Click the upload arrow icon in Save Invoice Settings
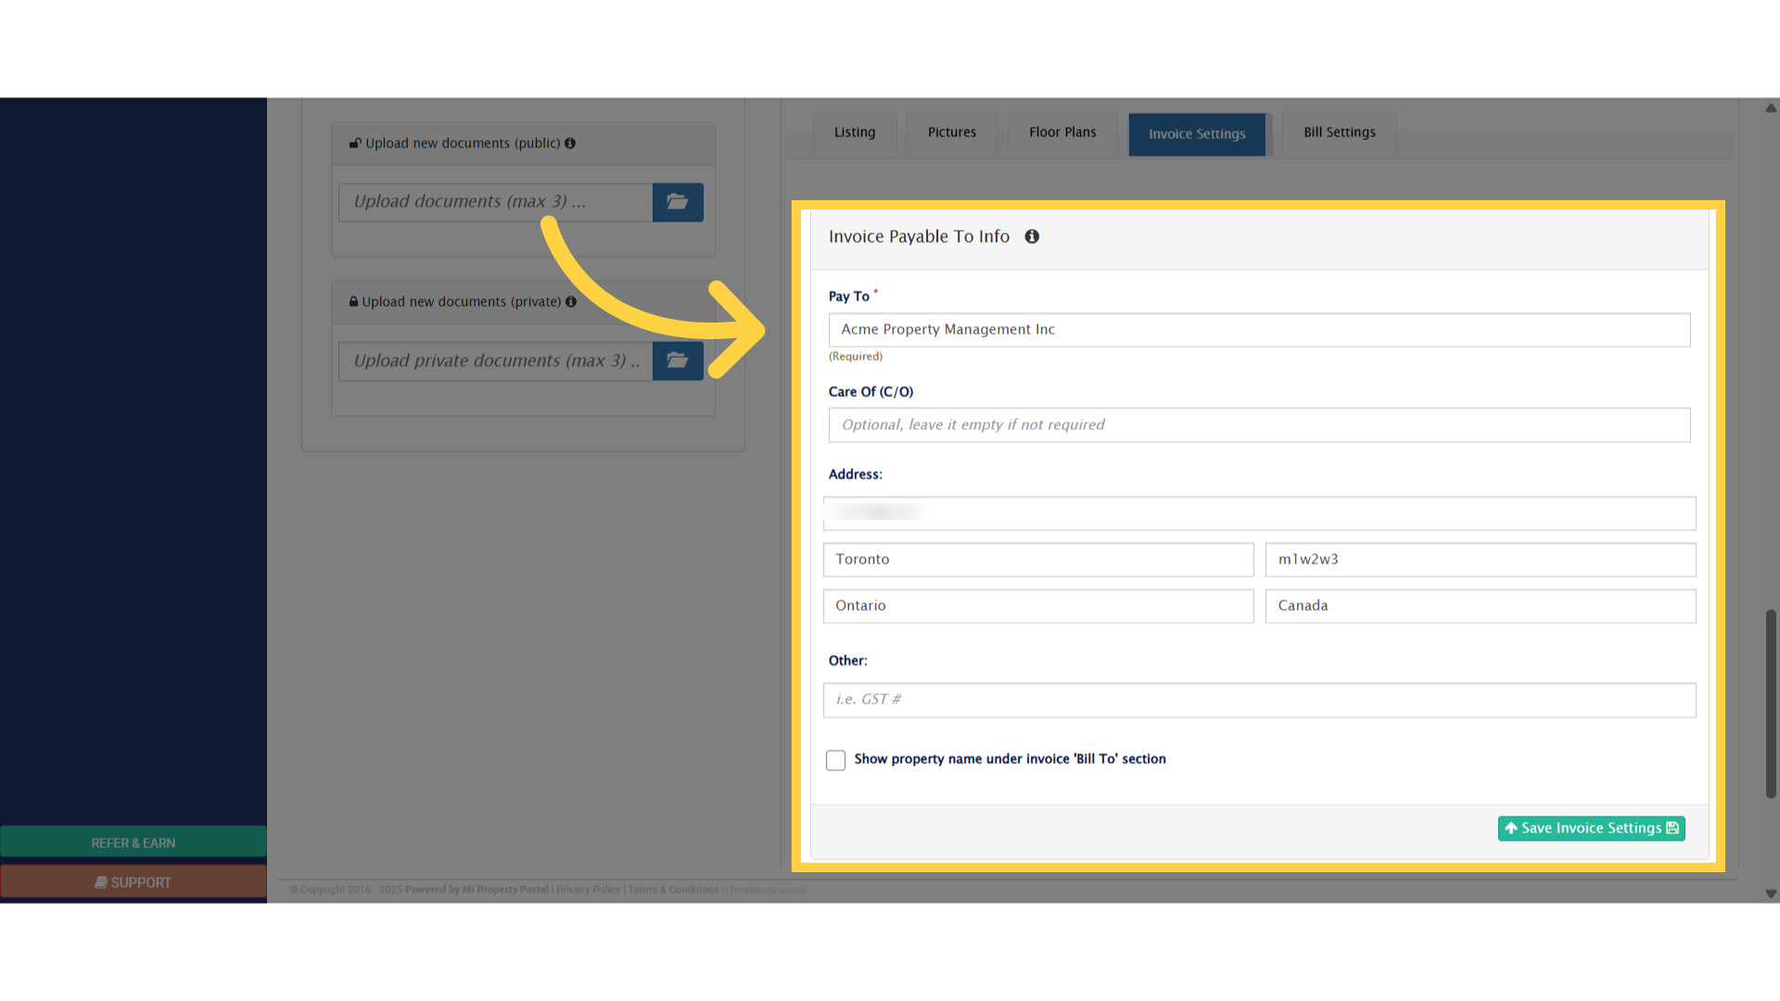 [1511, 828]
